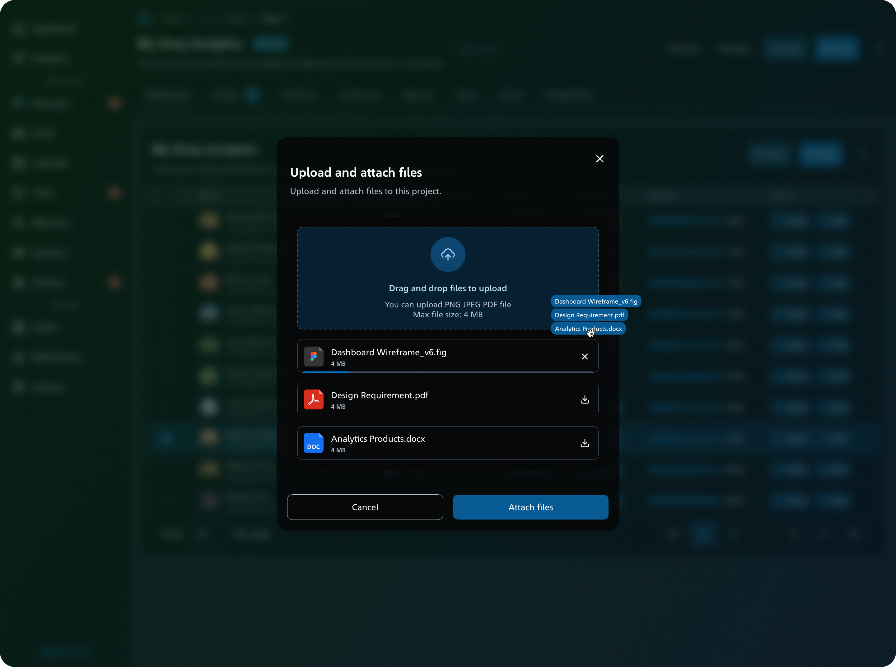The image size is (896, 667).
Task: Open the Dashboard Wireframe_v6.fig filename link
Action: point(389,352)
